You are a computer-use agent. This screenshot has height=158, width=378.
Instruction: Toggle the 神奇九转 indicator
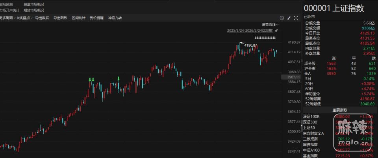(115, 18)
